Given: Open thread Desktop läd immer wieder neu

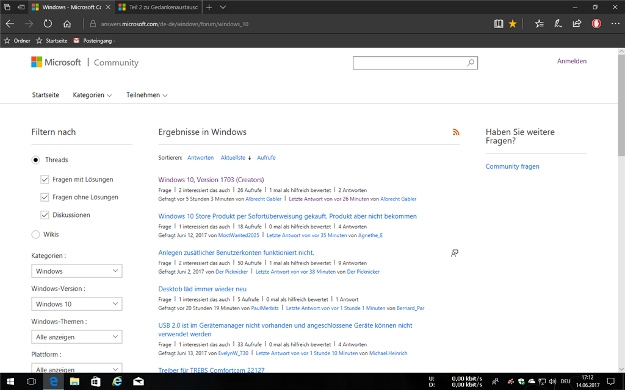Looking at the screenshot, I should (202, 289).
